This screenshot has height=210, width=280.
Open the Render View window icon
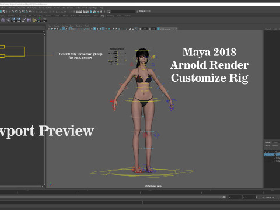(x=77, y=12)
